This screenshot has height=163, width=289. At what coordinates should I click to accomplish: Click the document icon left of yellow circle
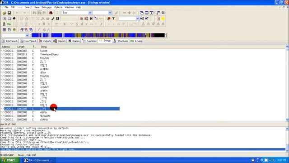(158, 19)
